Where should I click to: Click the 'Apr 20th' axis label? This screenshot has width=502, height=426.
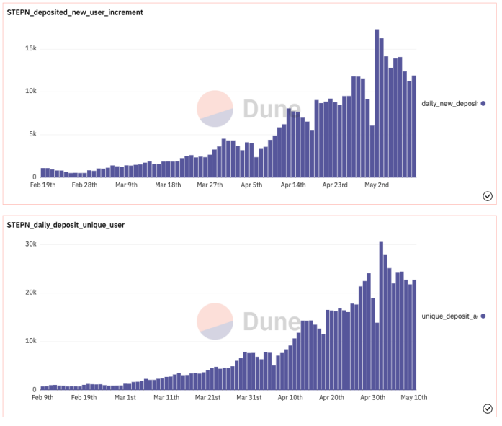click(x=332, y=398)
